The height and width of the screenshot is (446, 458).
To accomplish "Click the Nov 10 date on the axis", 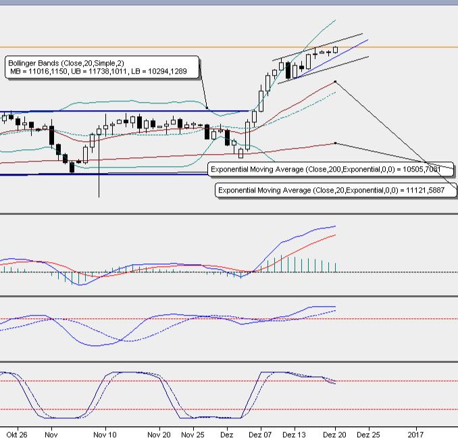I will coord(105,435).
